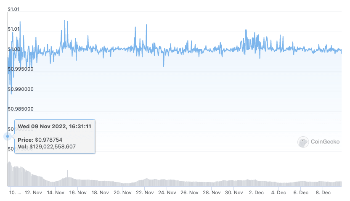
Task: Click the 6. Dec axis label
Action: pos(301,193)
